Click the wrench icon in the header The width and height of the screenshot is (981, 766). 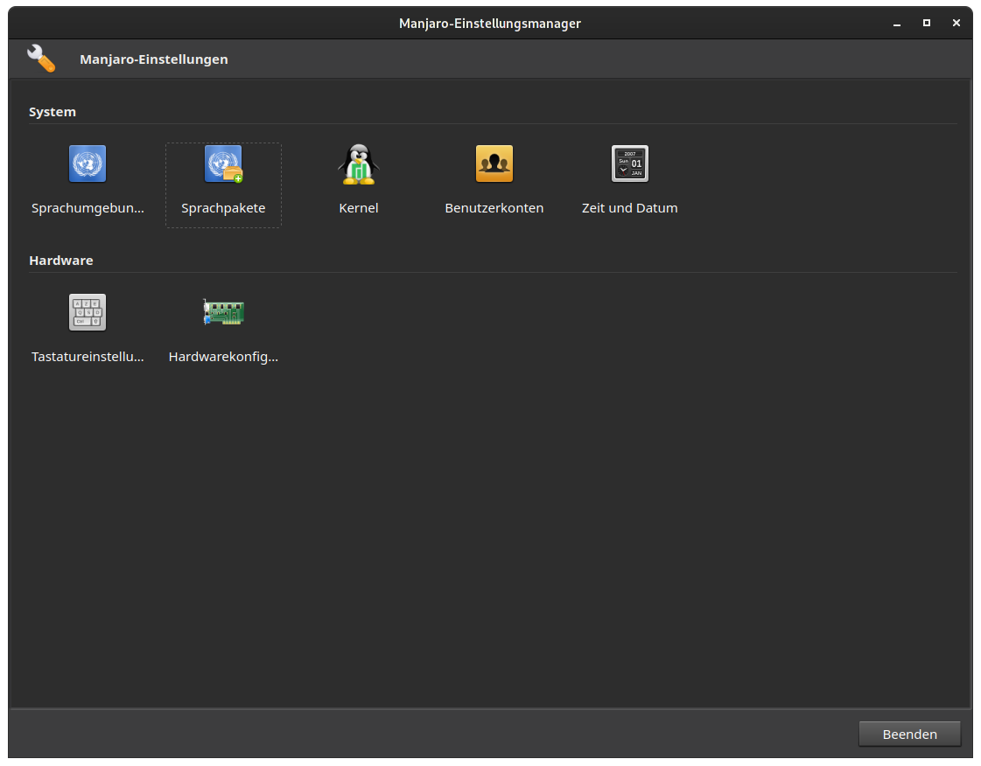point(41,59)
